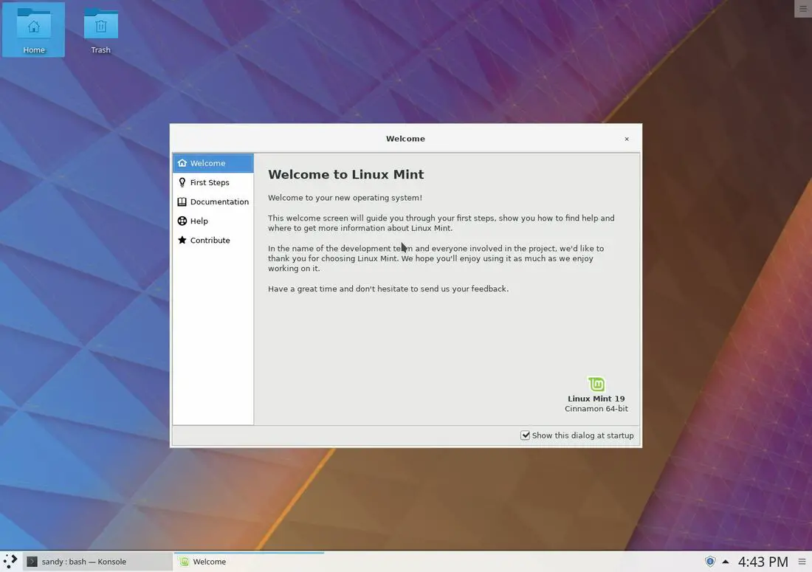Viewport: 812px width, 572px height.
Task: Click the Welcome window title bar text
Action: click(x=405, y=139)
